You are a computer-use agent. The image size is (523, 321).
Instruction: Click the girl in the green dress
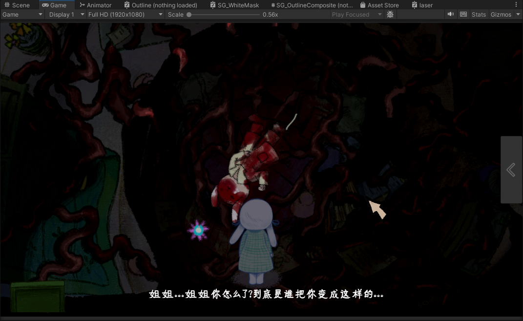click(254, 241)
